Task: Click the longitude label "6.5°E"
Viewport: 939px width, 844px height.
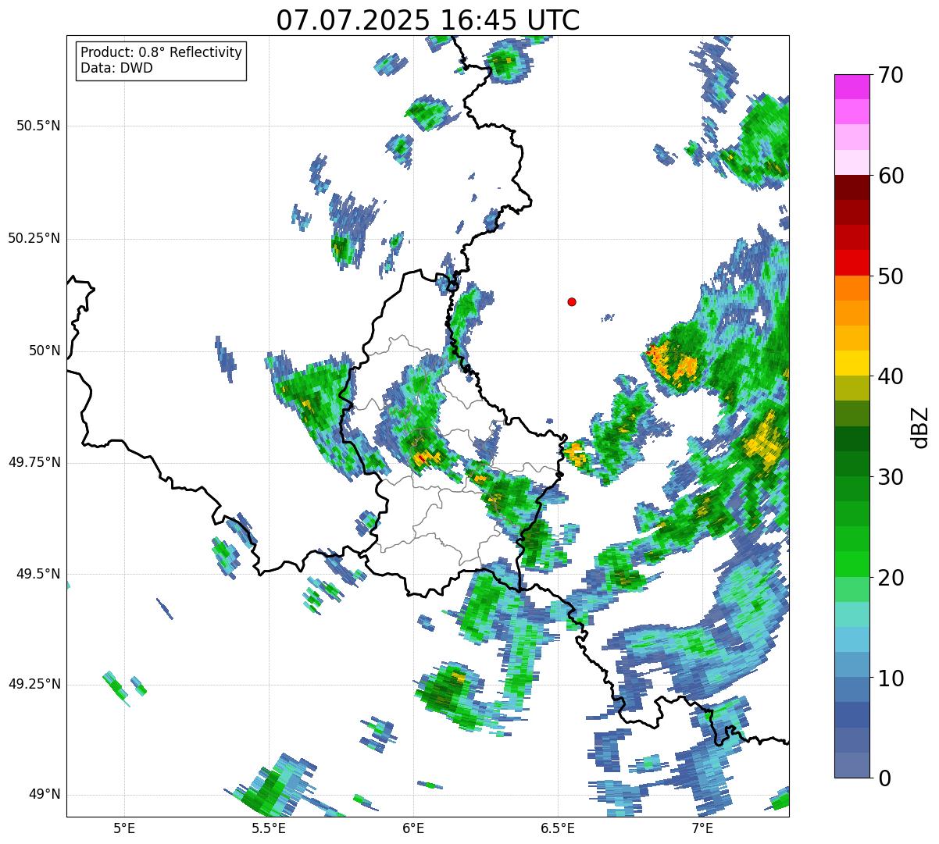Action: click(x=558, y=828)
